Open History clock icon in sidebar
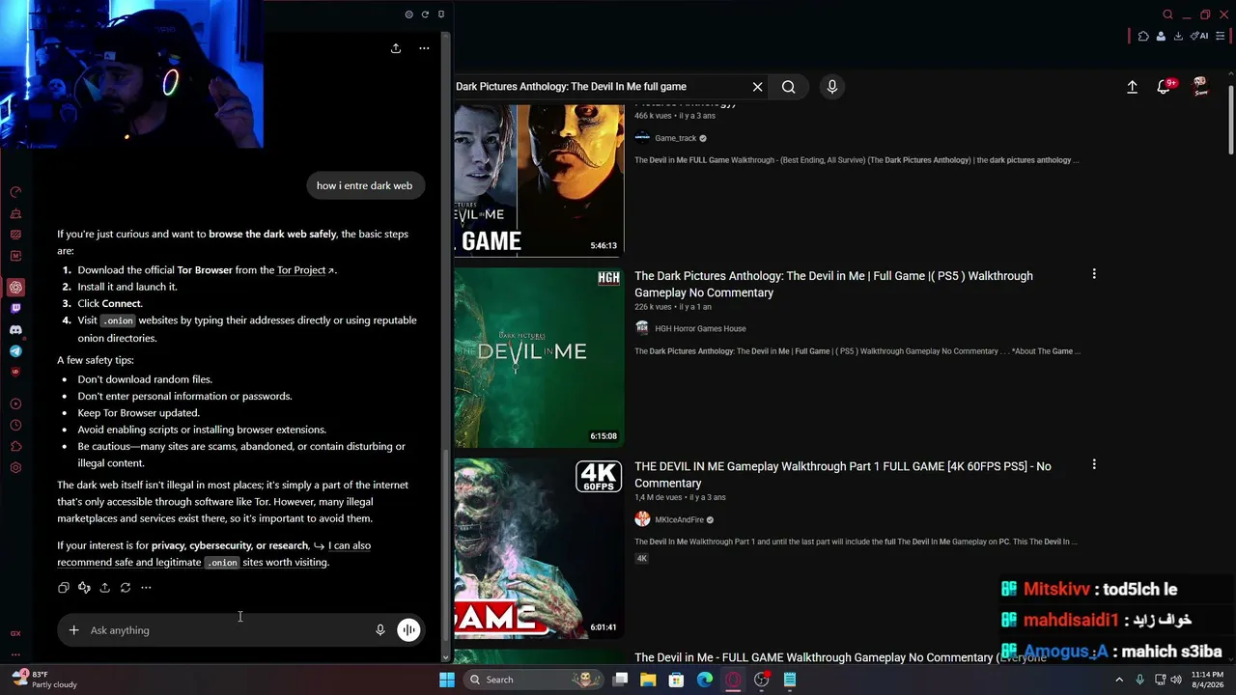Viewport: 1236px width, 695px height. 15,426
